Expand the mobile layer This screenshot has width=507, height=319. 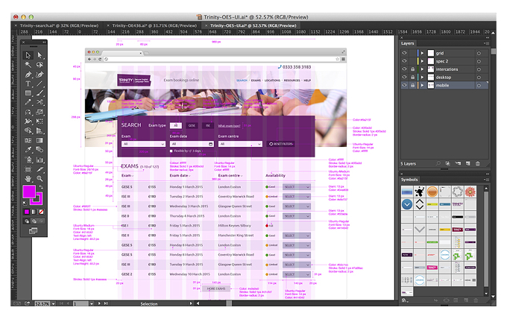[x=422, y=85]
